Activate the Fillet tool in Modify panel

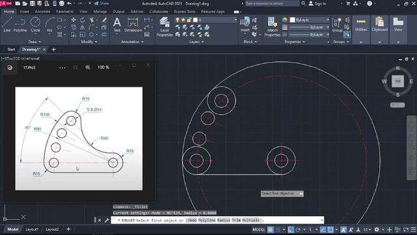point(91,27)
